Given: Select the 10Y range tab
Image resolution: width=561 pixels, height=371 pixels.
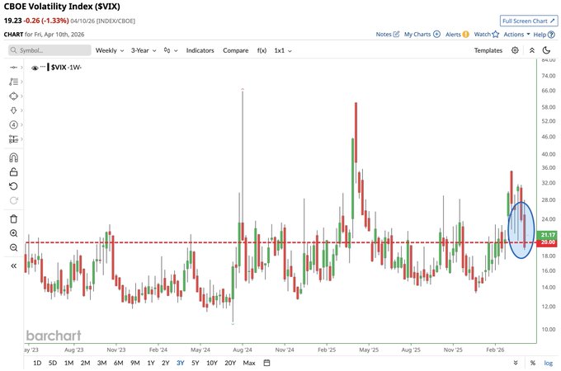Looking at the screenshot, I should tap(212, 363).
